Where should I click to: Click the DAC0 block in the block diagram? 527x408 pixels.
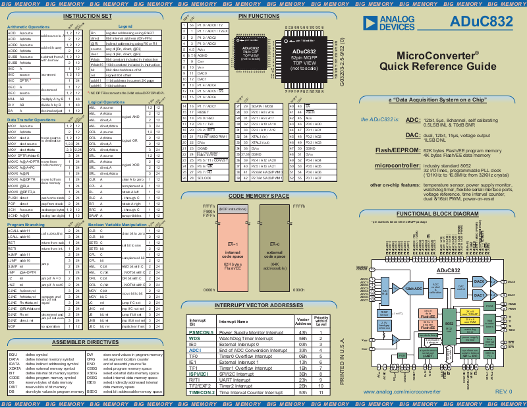tap(479, 281)
